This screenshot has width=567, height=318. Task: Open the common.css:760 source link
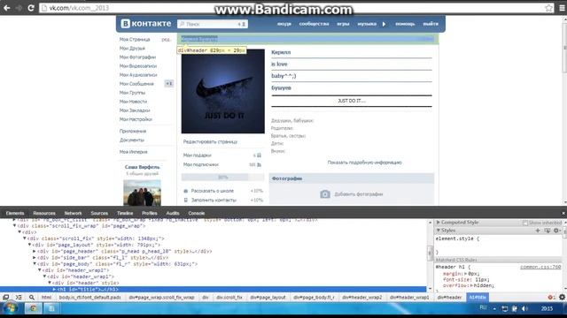(x=540, y=267)
